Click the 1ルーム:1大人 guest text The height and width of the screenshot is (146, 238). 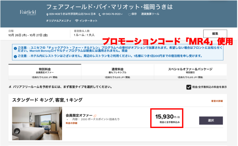(84, 35)
